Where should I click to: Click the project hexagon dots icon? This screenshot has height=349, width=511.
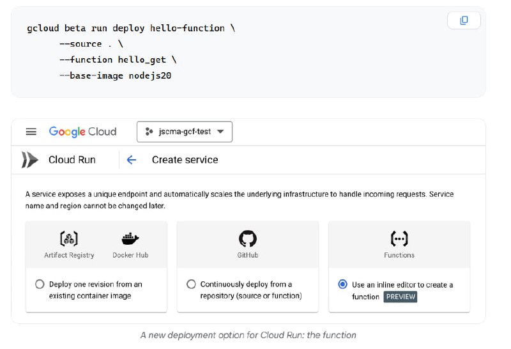(x=149, y=132)
